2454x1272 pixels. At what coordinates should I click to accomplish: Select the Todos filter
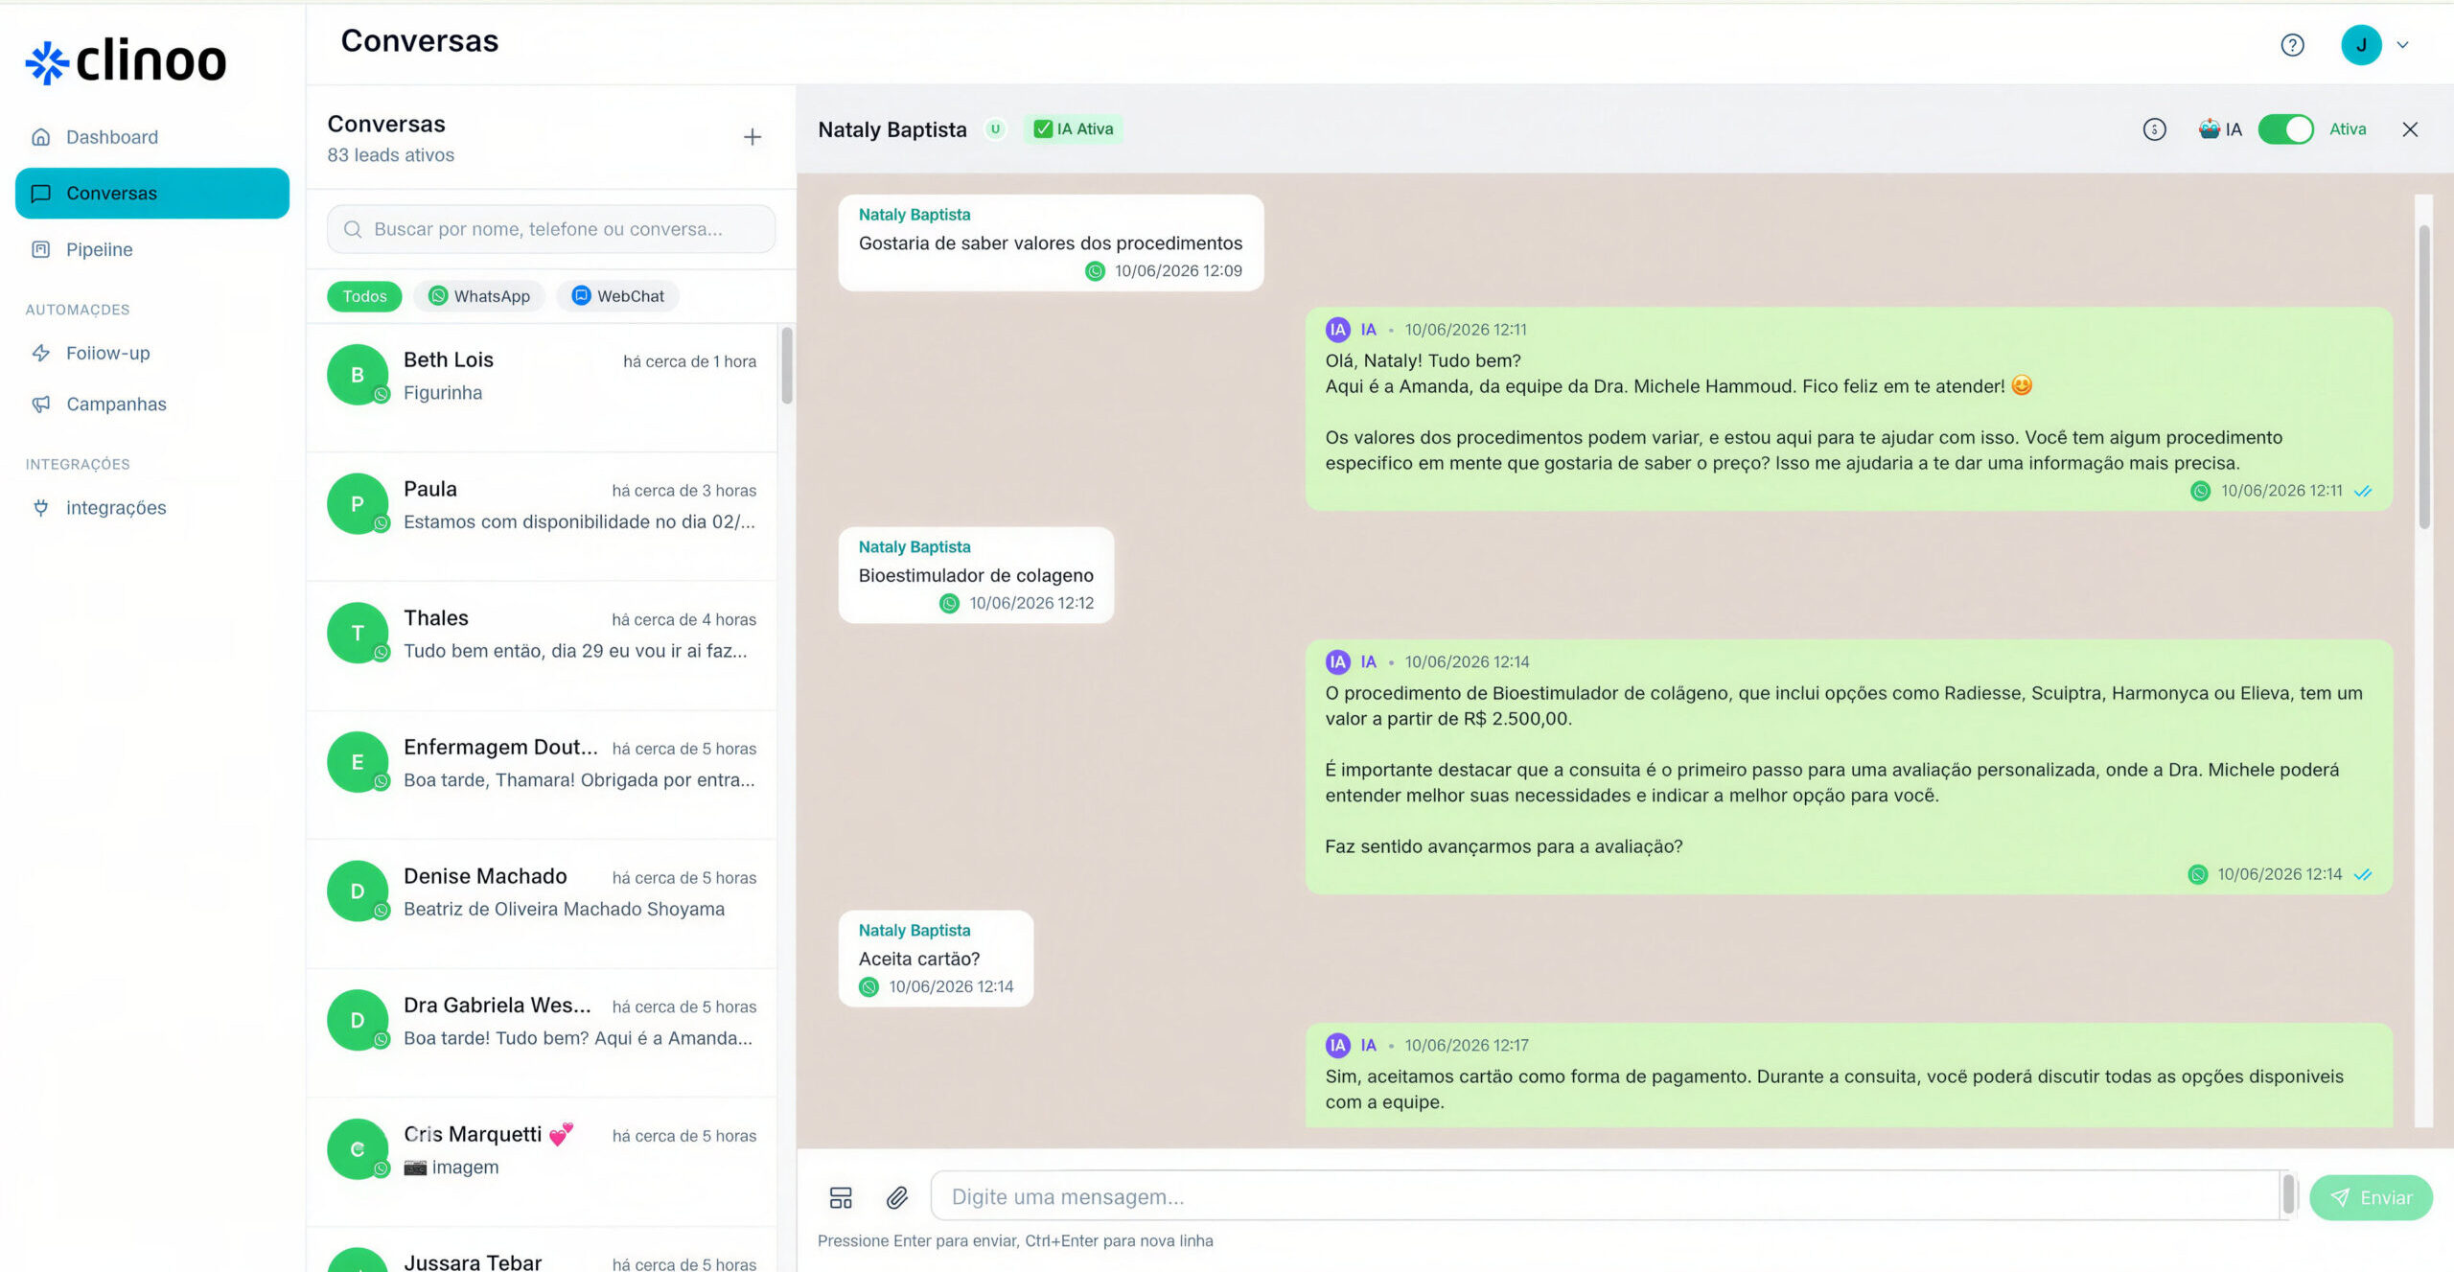click(x=364, y=296)
